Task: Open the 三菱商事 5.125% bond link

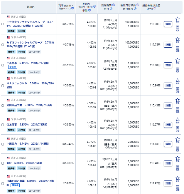Action: click(27, 63)
